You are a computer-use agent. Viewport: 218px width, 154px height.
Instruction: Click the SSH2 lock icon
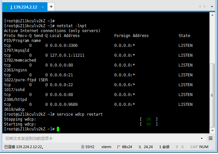click(x=83, y=147)
